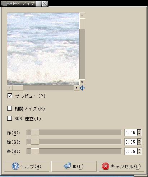Uncheck the プレビュー(P) checkbox

[x=10, y=96]
